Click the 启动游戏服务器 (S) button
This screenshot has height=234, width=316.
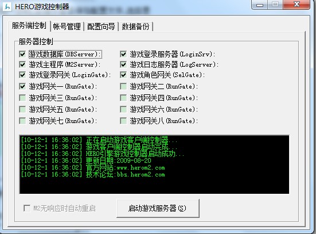tap(158, 208)
